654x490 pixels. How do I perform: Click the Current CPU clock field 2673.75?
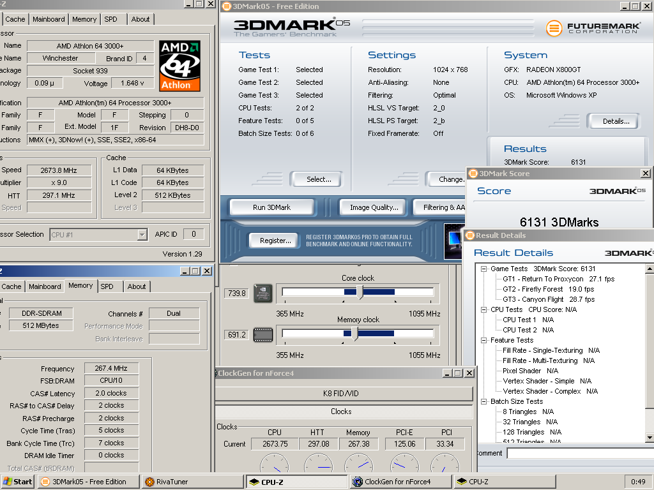pyautogui.click(x=275, y=444)
